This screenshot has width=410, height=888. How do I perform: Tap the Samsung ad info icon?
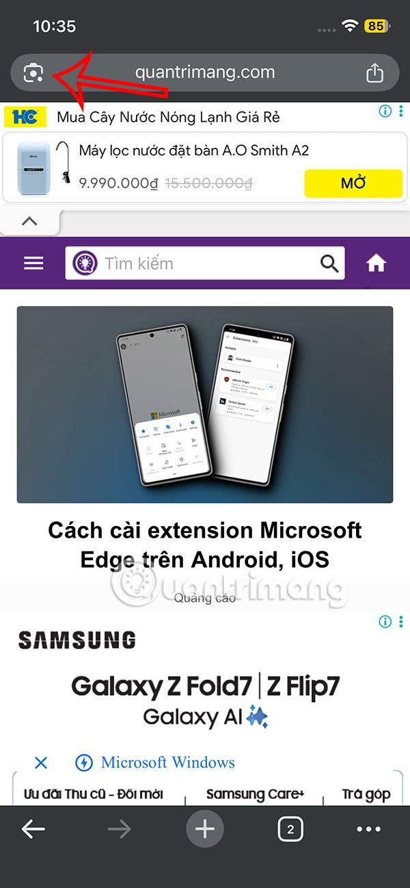[385, 621]
